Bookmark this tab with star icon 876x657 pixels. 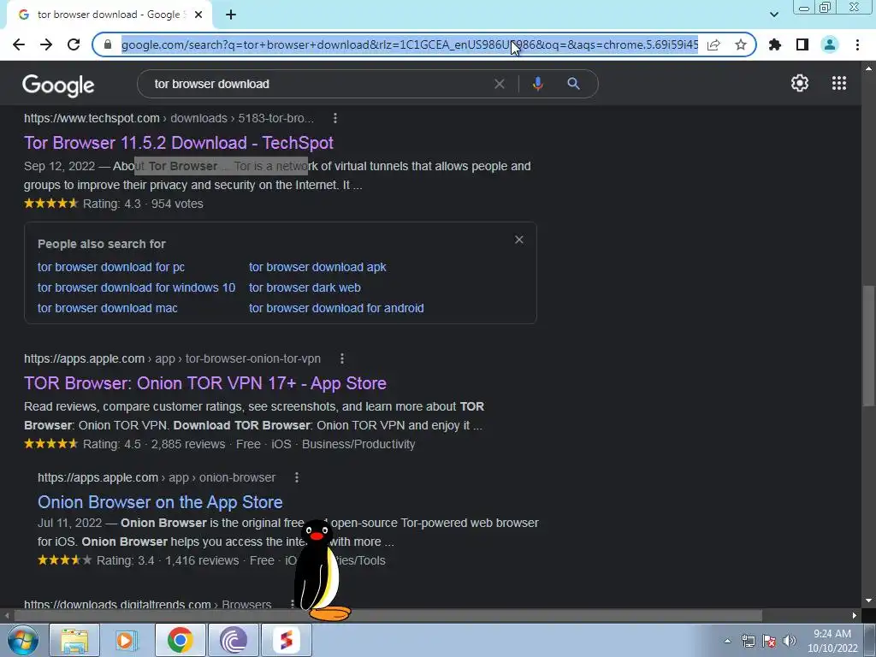[x=741, y=44]
